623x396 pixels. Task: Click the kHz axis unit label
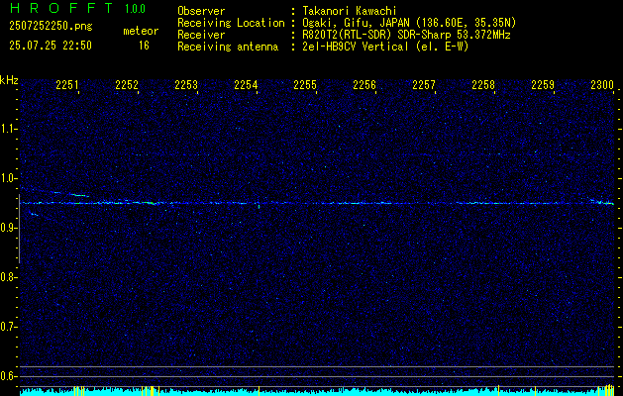pyautogui.click(x=9, y=80)
